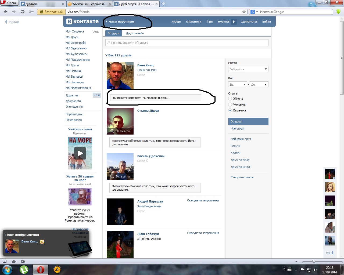The width and height of the screenshot is (344, 275).
Task: Open the blonde woman avatar in chat sidebar
Action: point(330,187)
